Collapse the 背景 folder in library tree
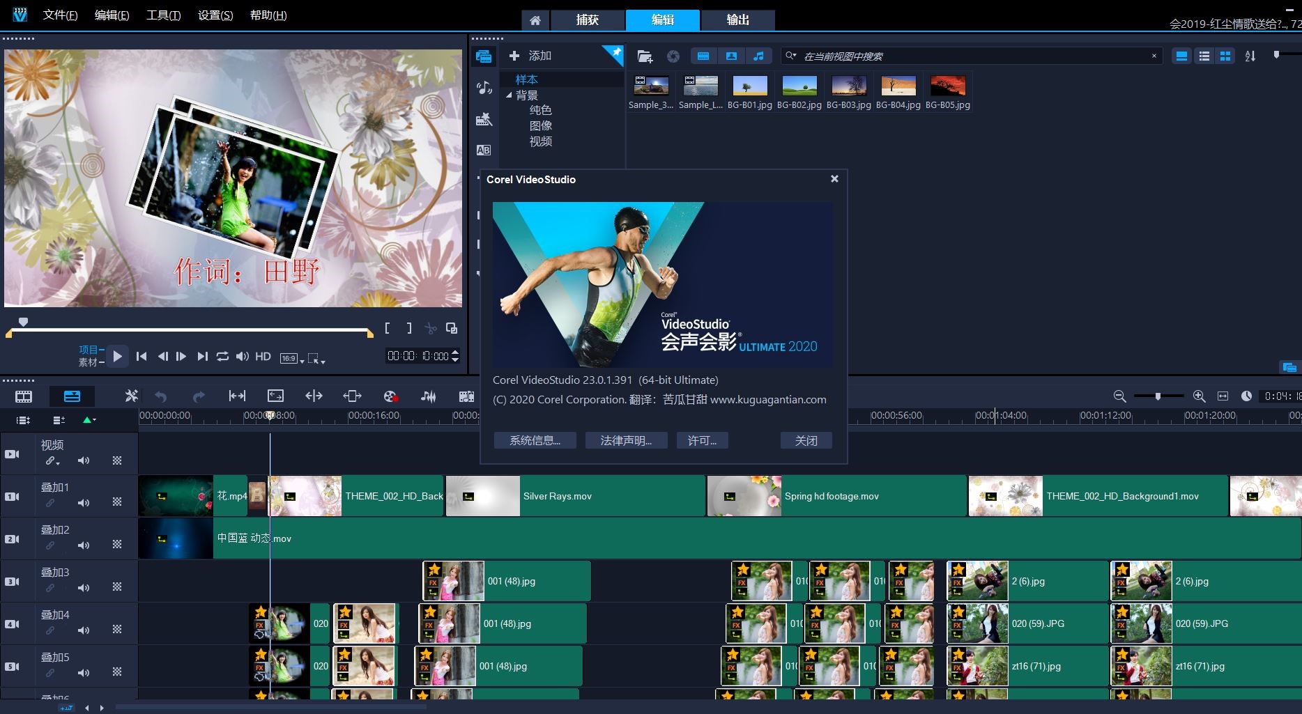Image resolution: width=1302 pixels, height=714 pixels. 509,95
